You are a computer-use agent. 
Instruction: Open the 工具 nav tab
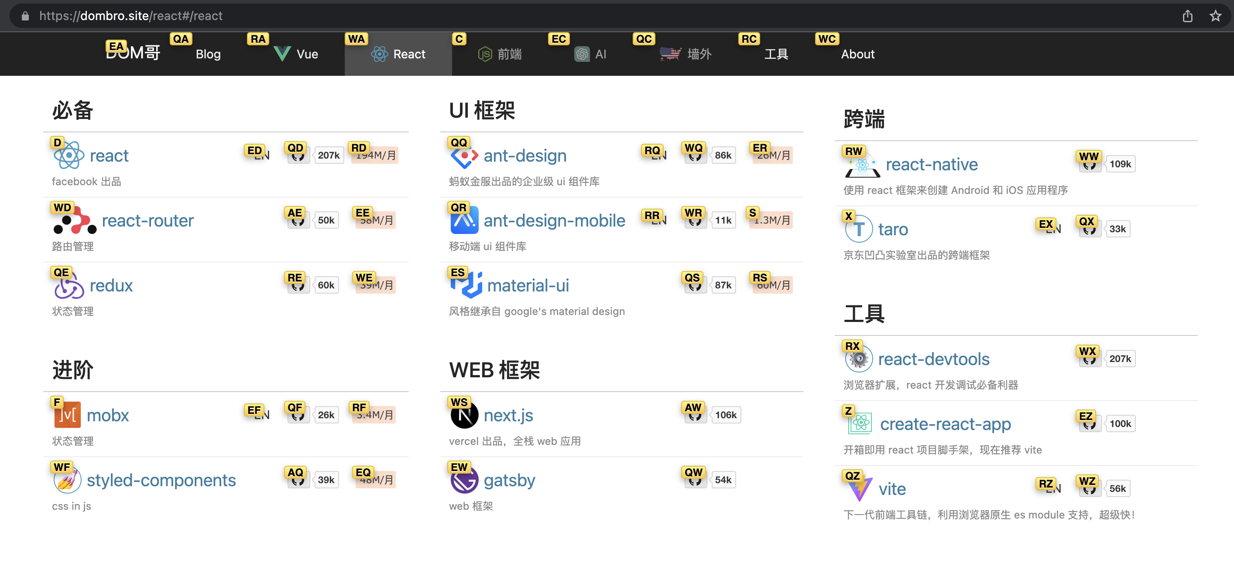click(776, 54)
